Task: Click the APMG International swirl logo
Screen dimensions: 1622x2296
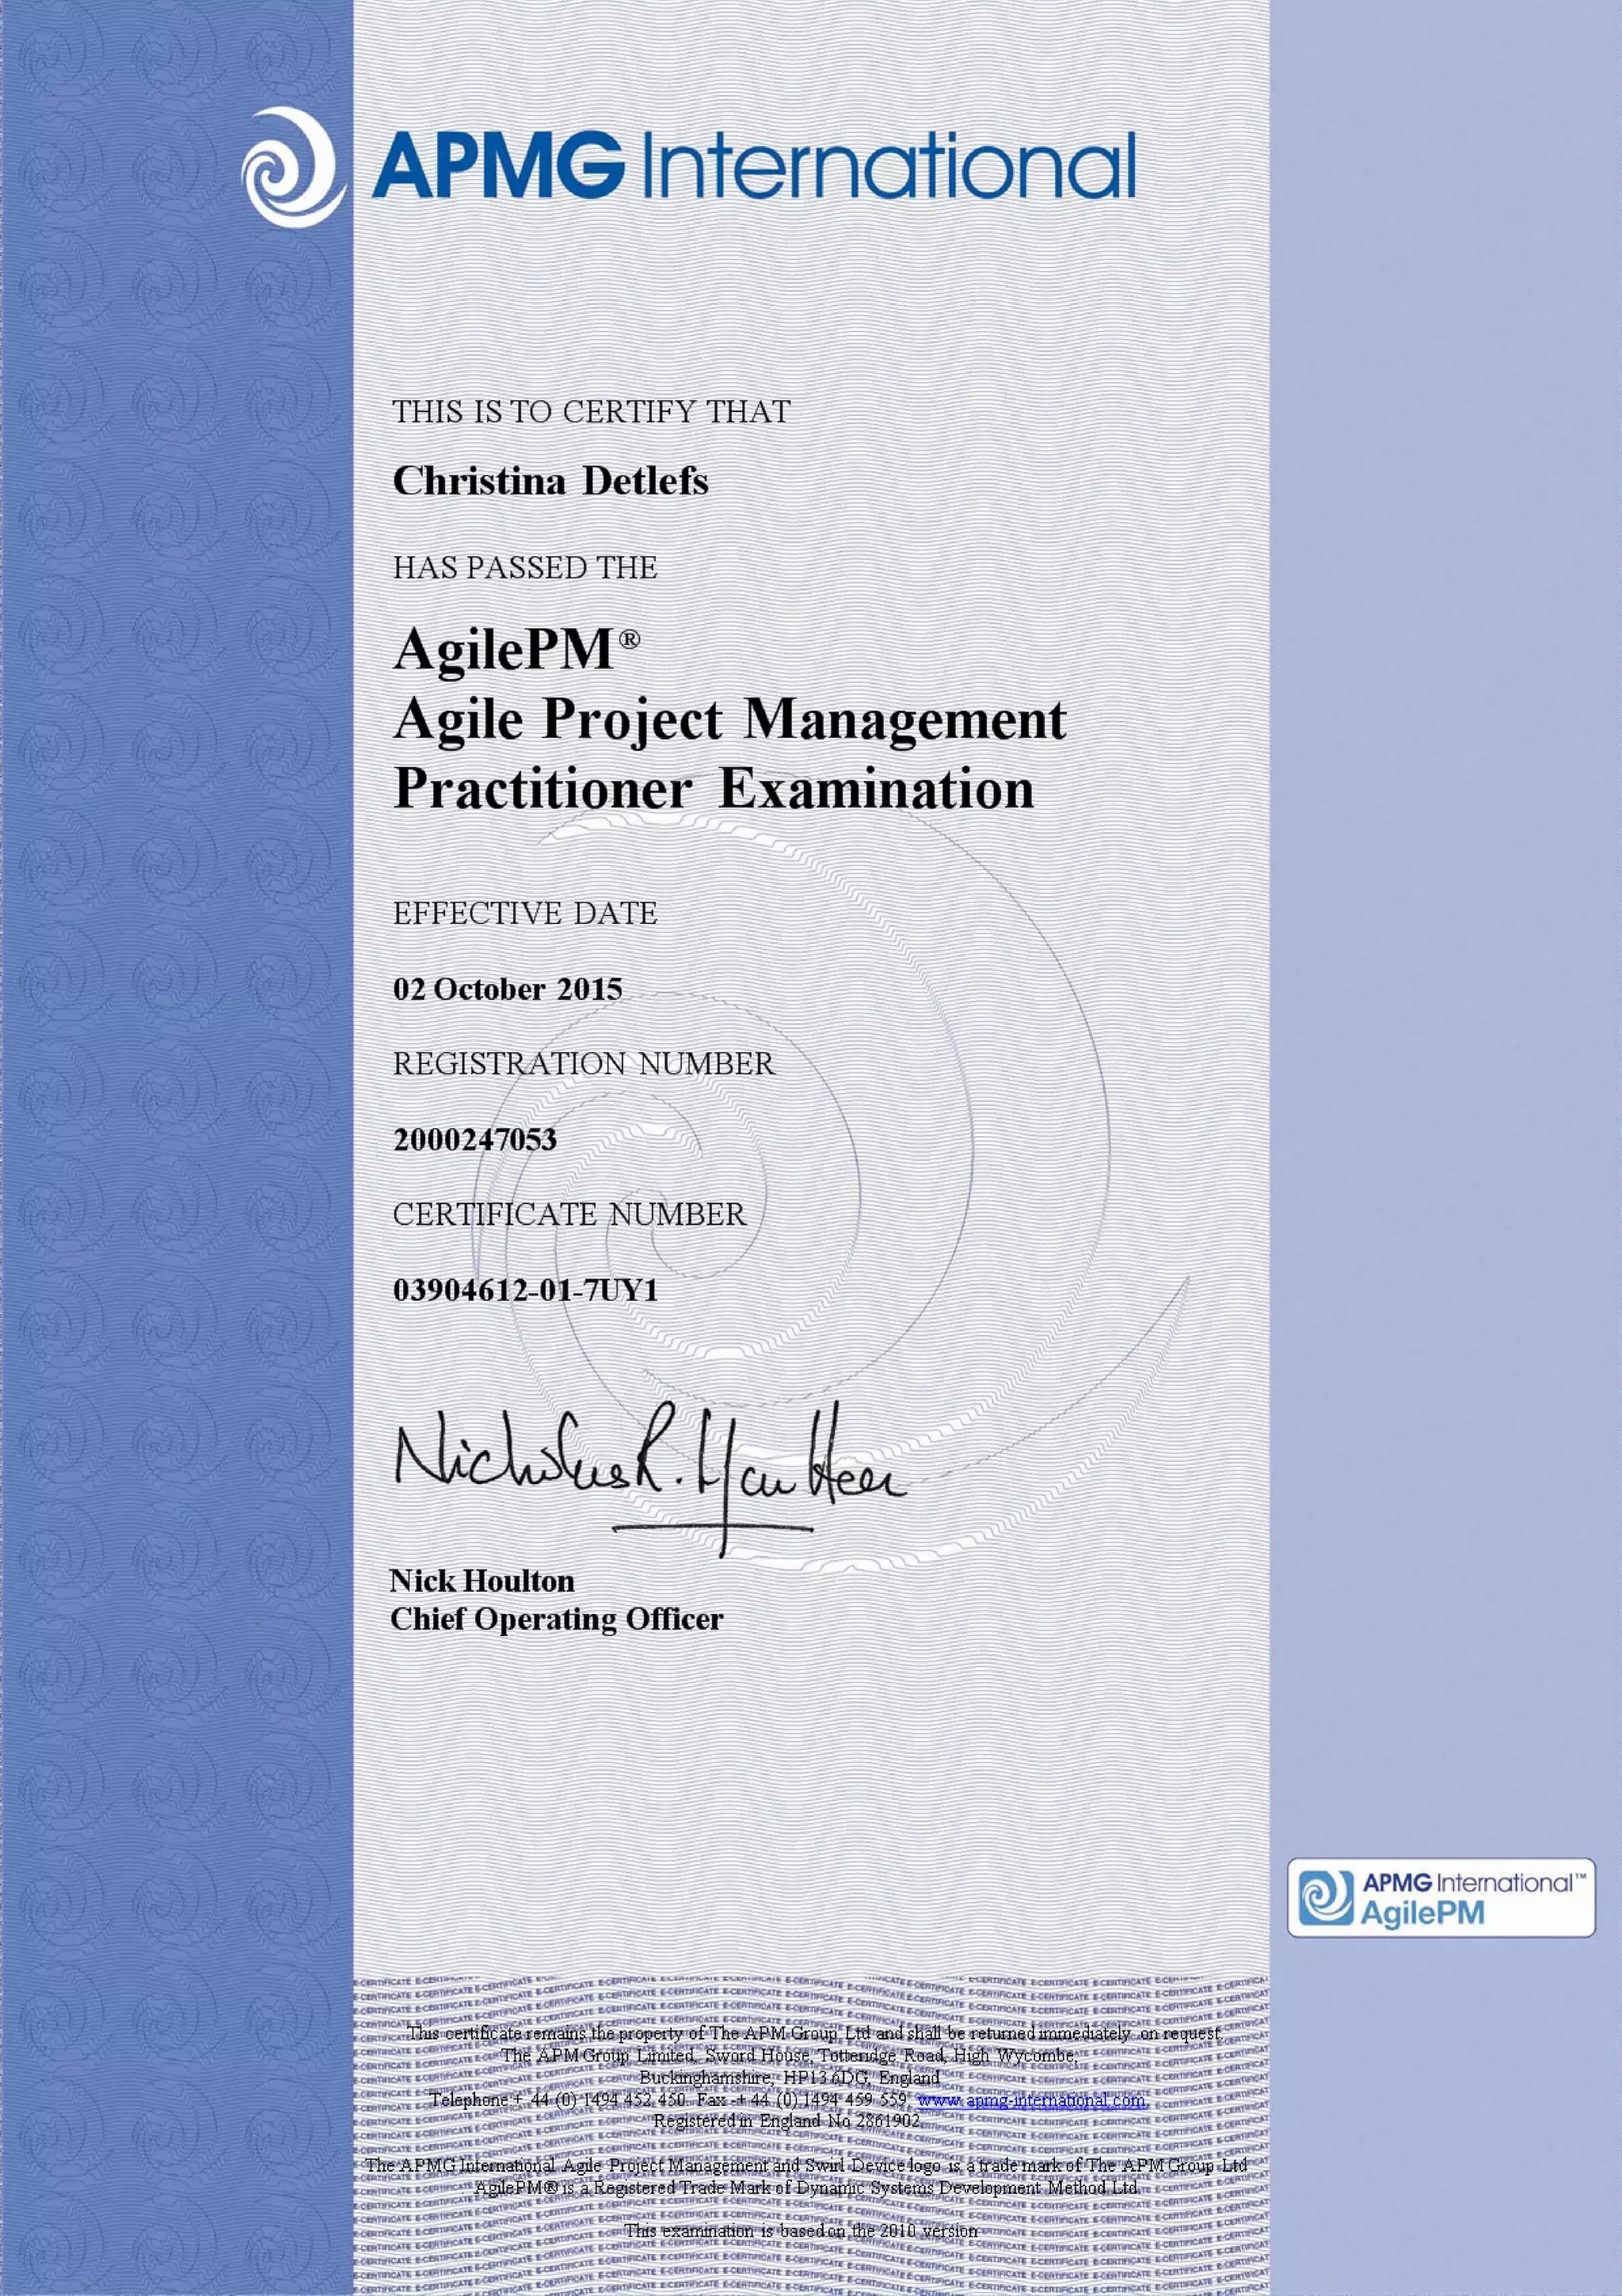Action: click(x=295, y=169)
